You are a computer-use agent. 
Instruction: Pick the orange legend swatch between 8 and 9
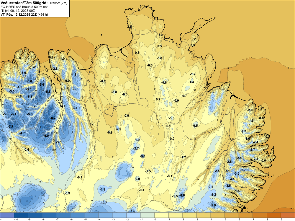[274, 215]
